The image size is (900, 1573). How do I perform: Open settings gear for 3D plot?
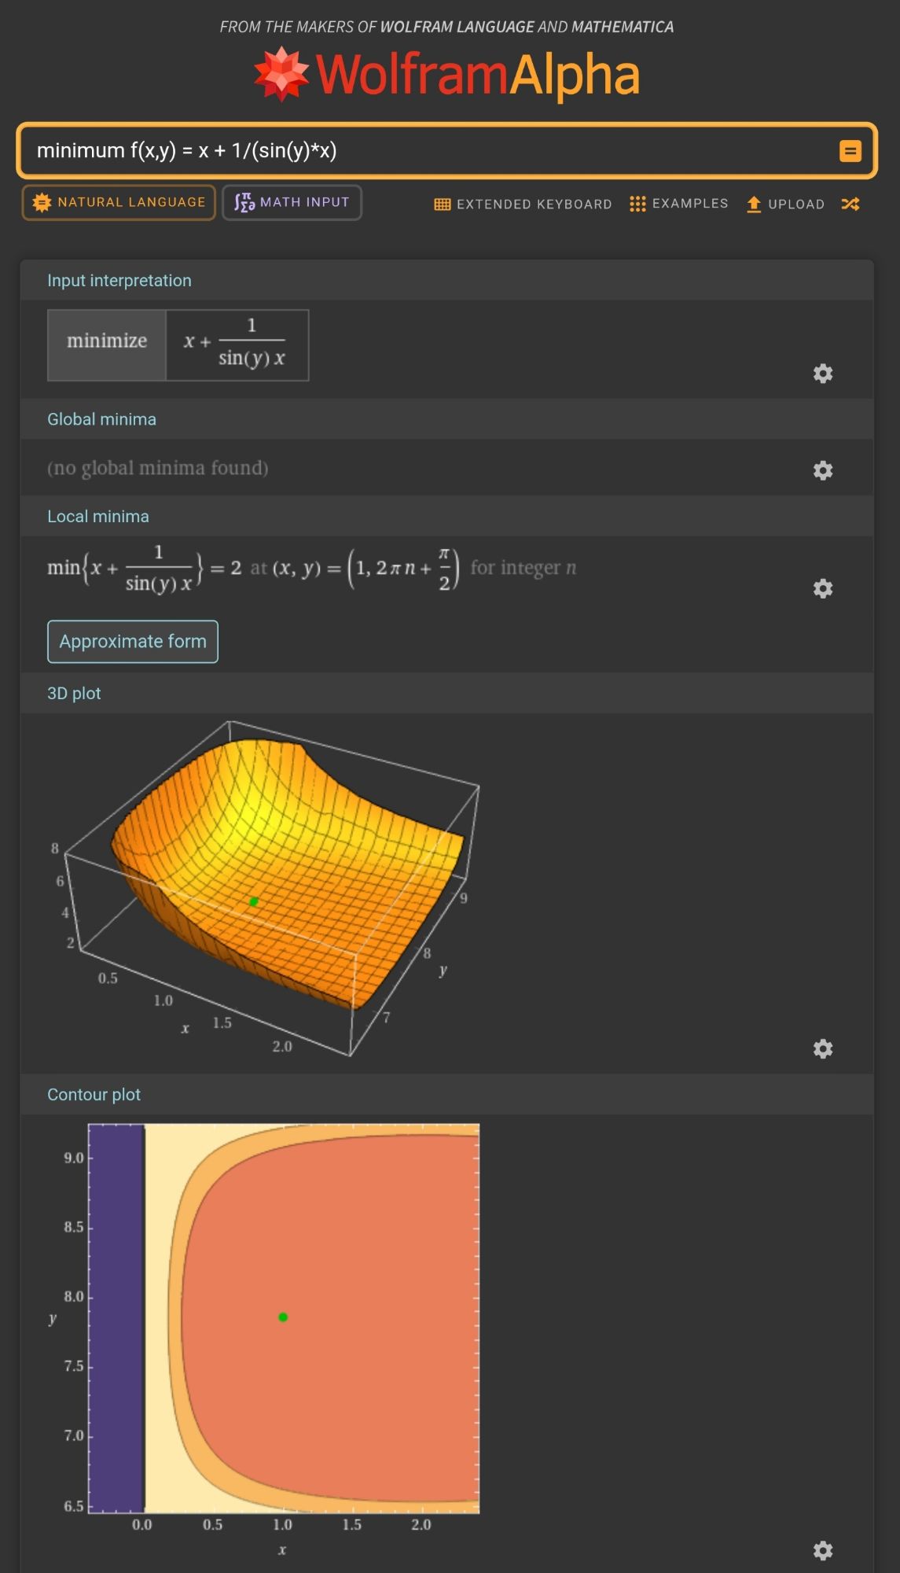[822, 1048]
